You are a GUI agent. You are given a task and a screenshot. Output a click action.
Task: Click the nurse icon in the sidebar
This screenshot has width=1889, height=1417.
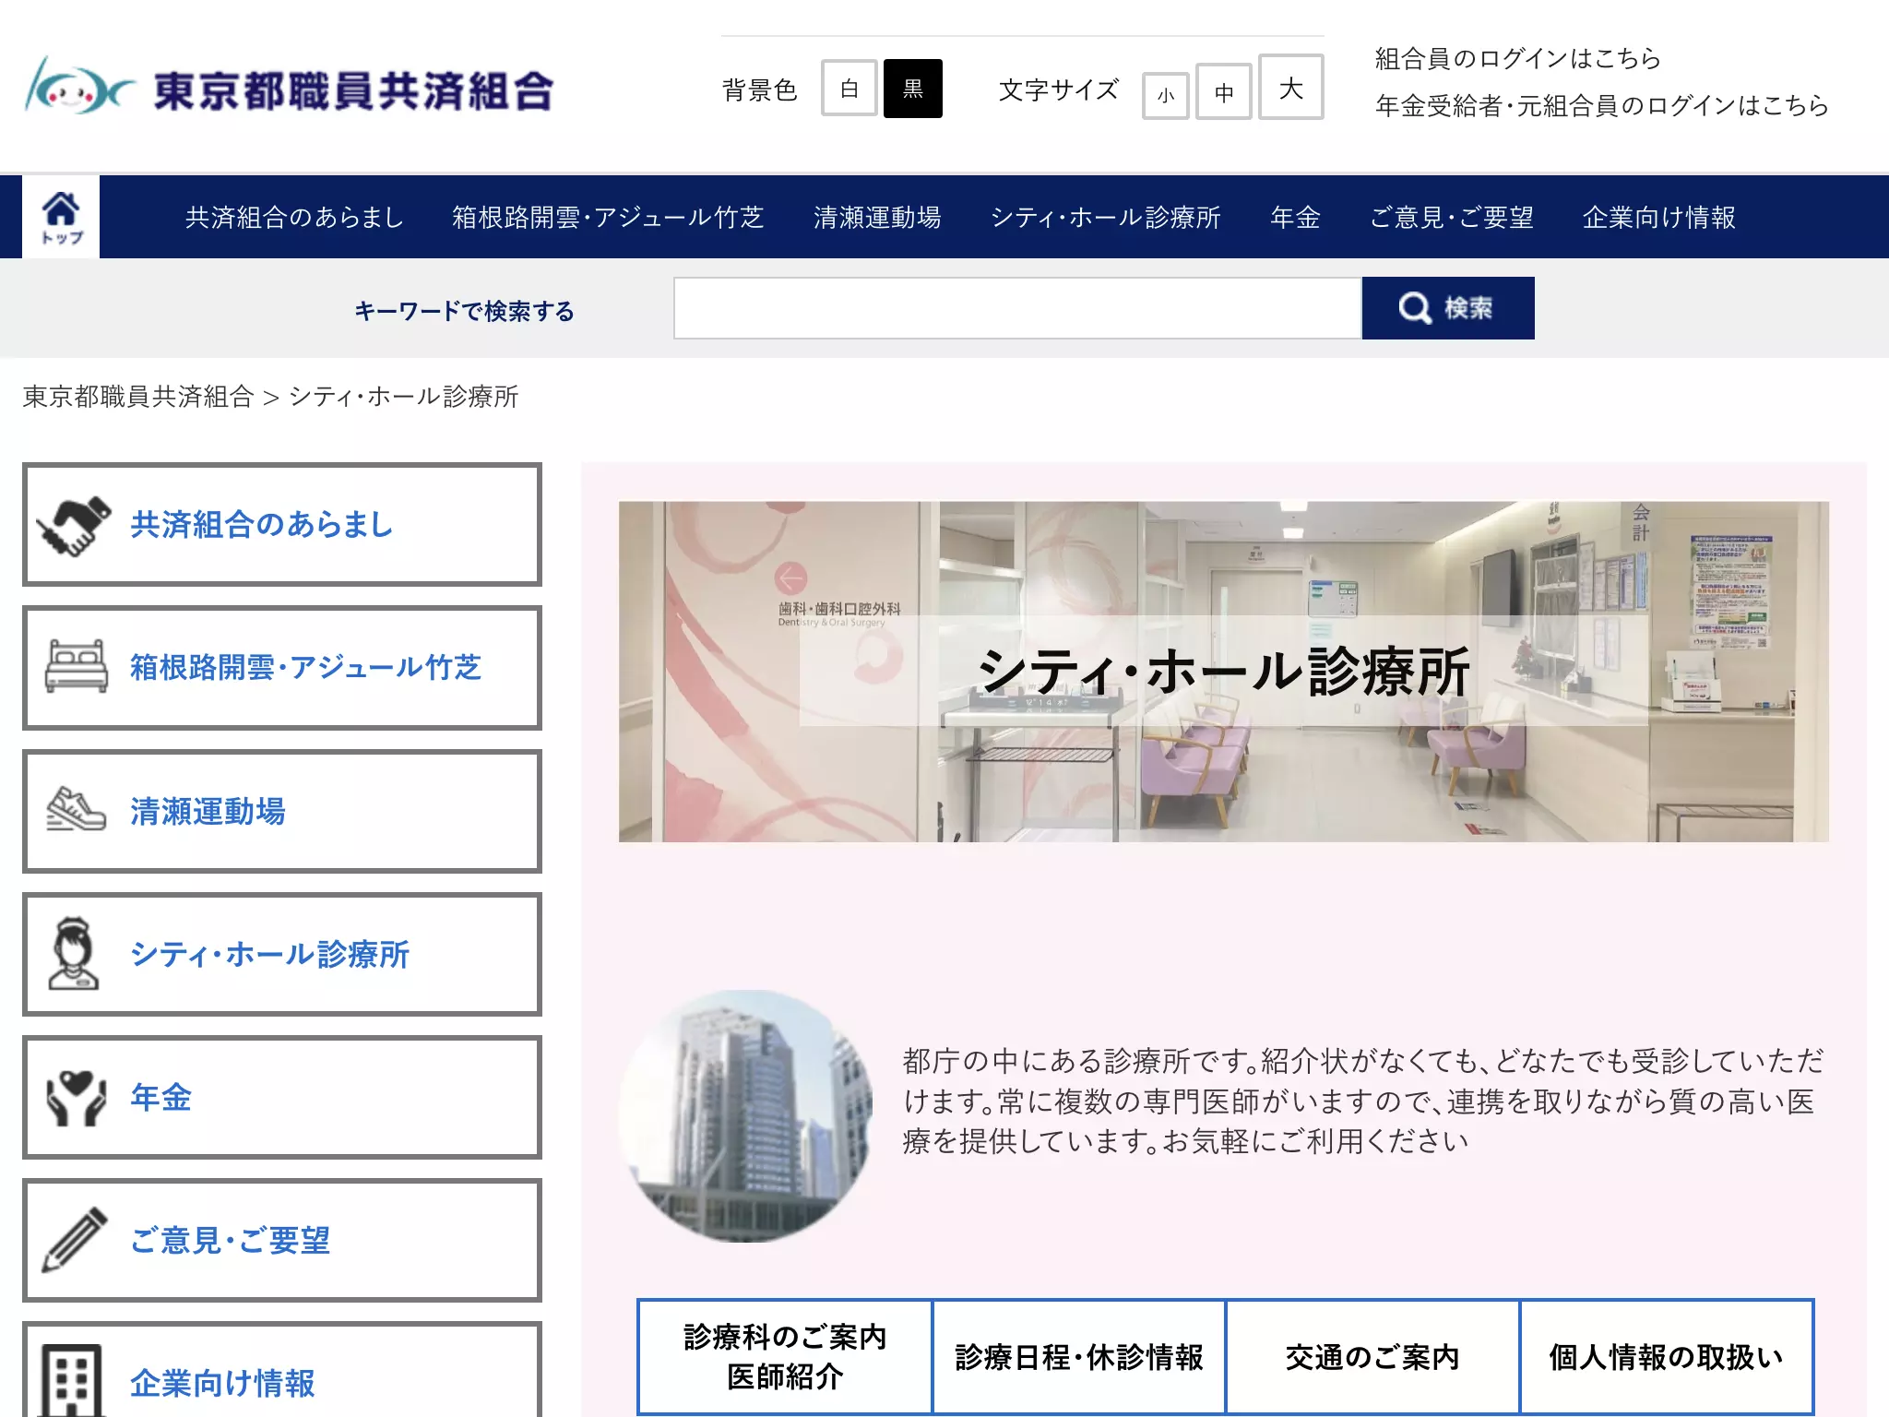click(74, 953)
